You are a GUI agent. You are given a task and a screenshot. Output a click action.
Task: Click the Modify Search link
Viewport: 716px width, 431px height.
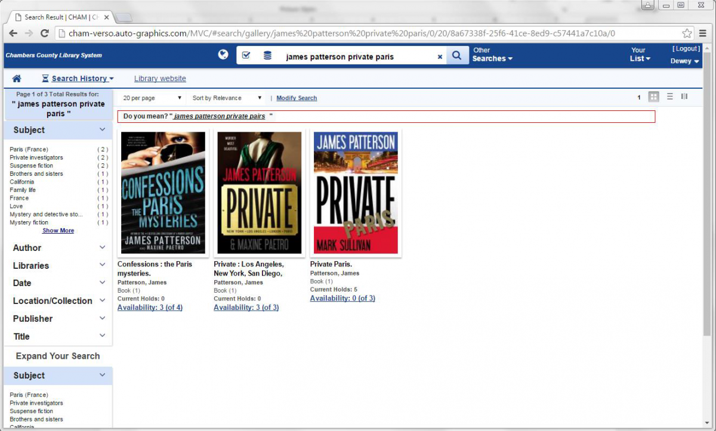point(297,98)
